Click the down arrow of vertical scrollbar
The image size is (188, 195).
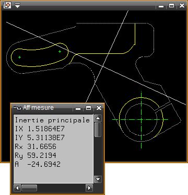pos(98,179)
